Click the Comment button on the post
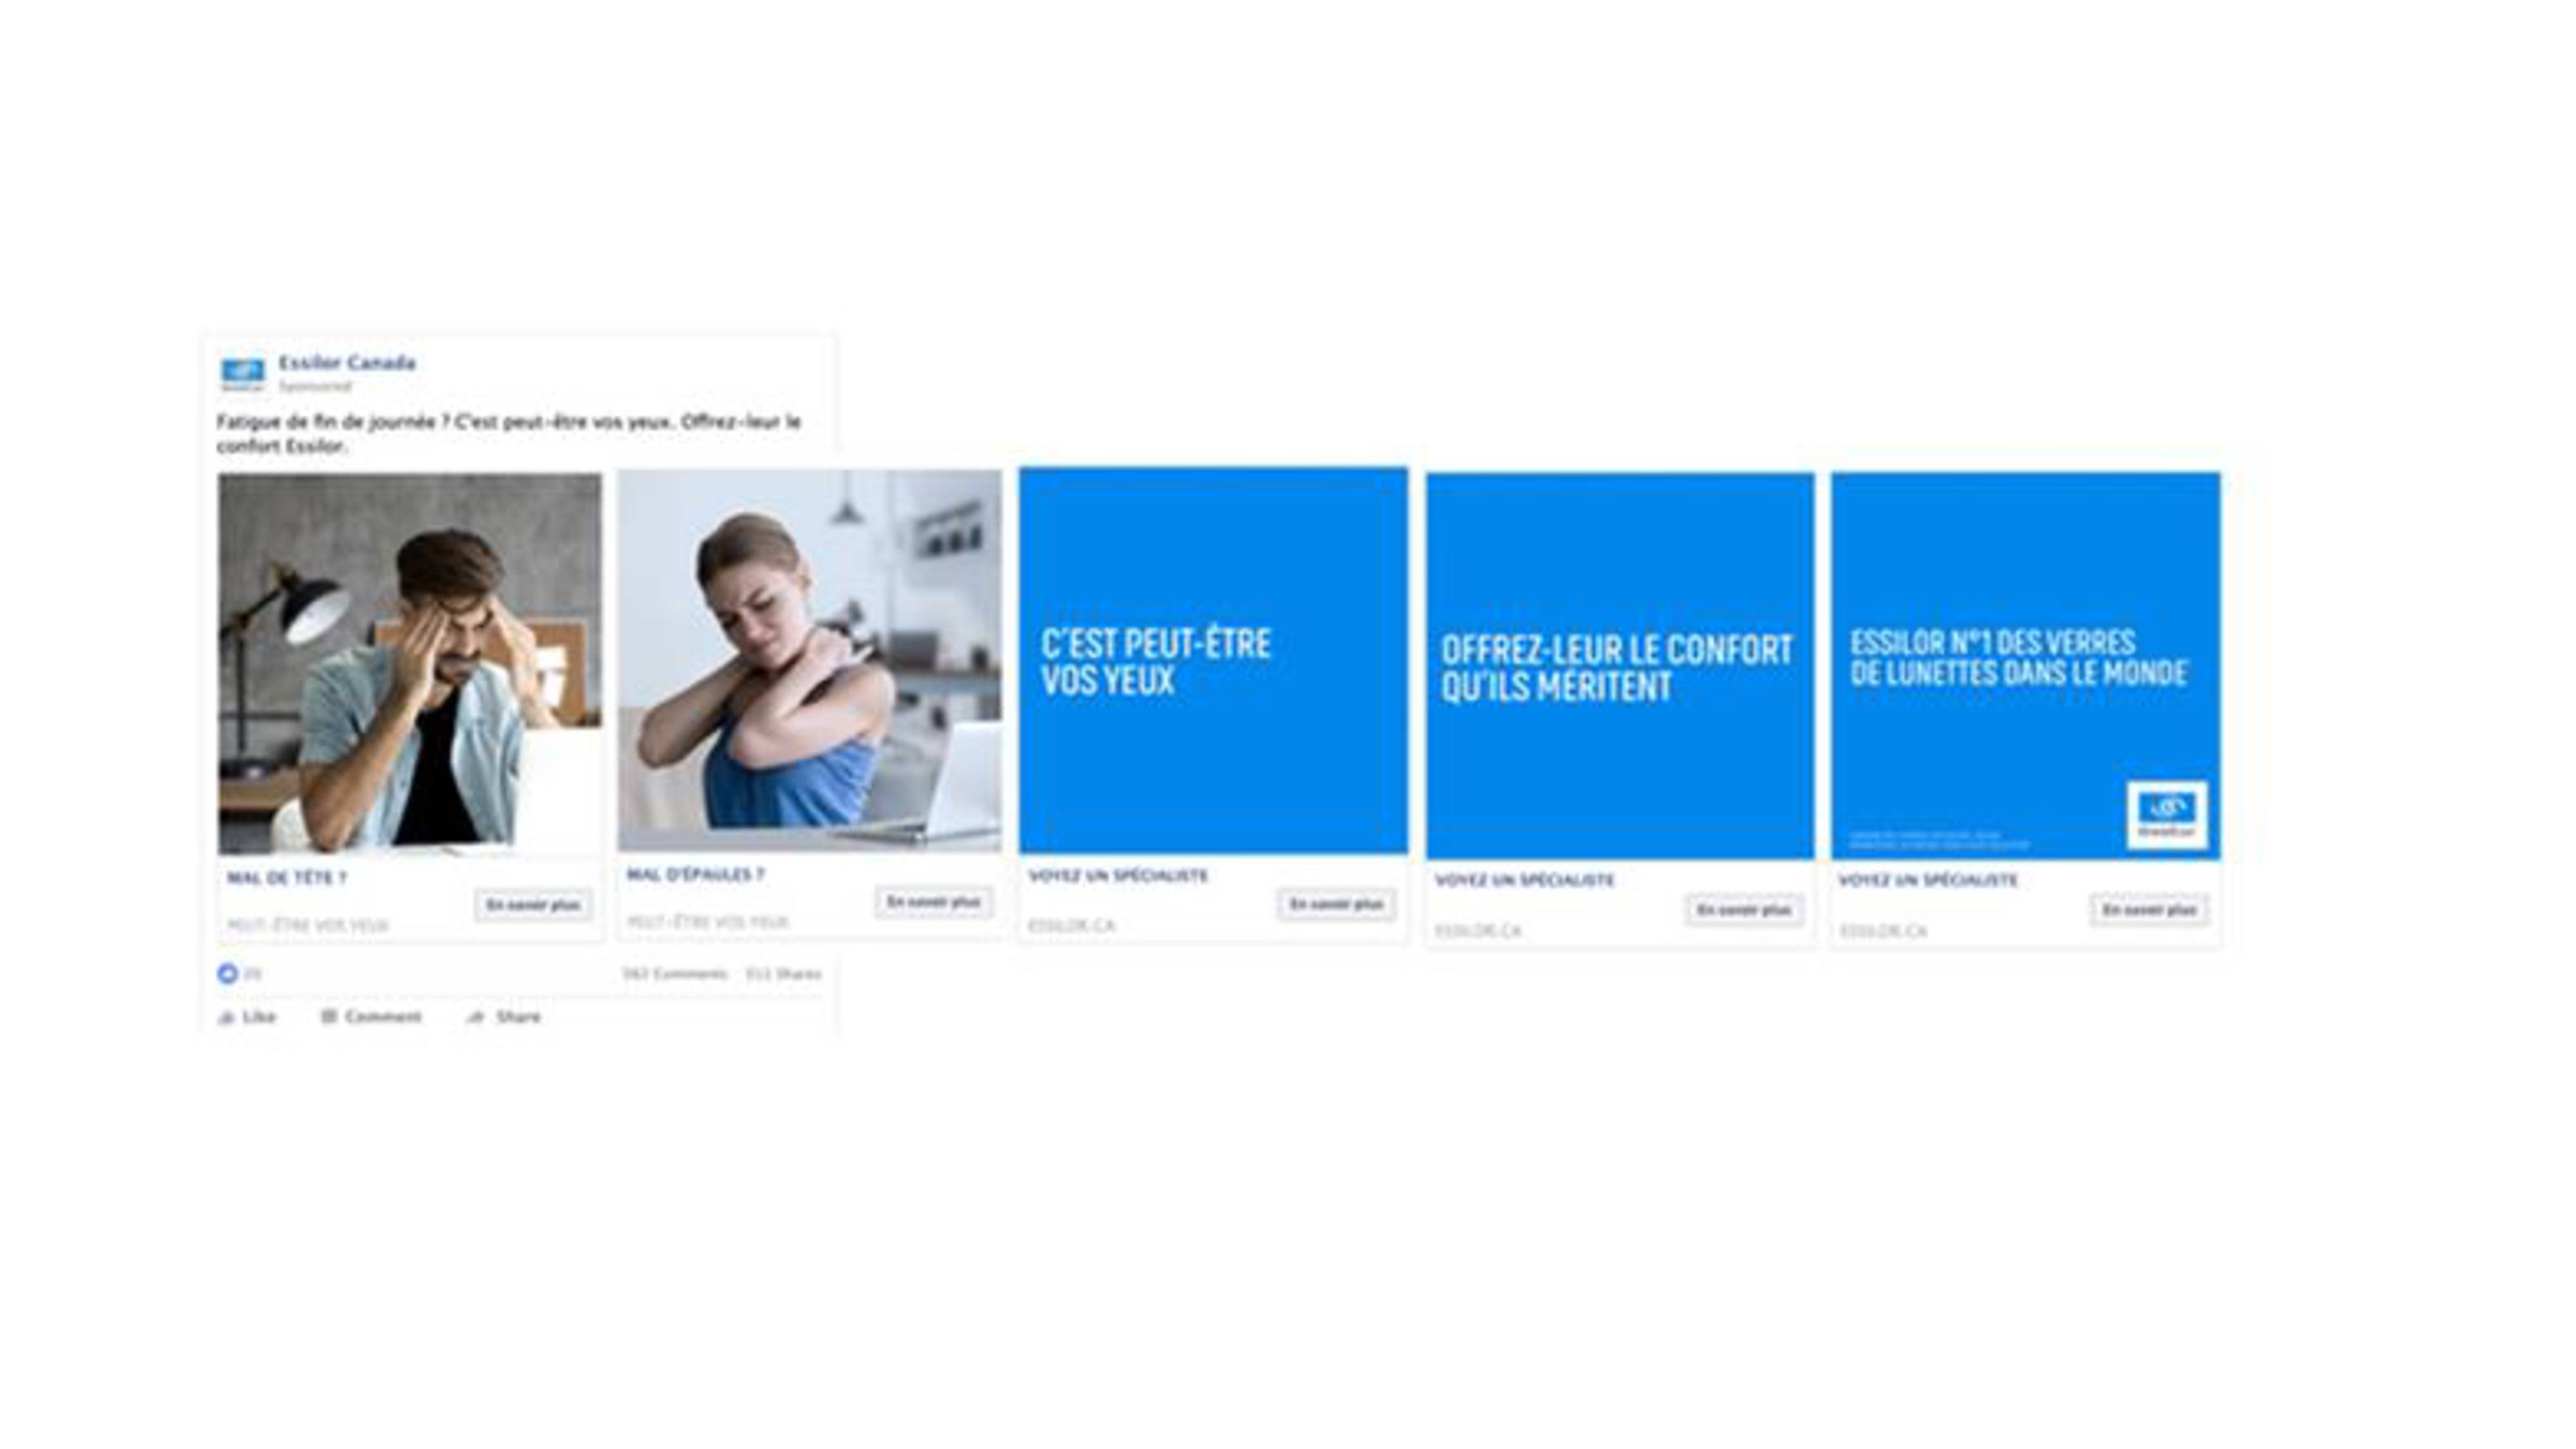The image size is (2576, 1449). 371,1017
